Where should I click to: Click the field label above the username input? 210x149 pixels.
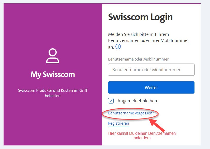[x=138, y=59]
